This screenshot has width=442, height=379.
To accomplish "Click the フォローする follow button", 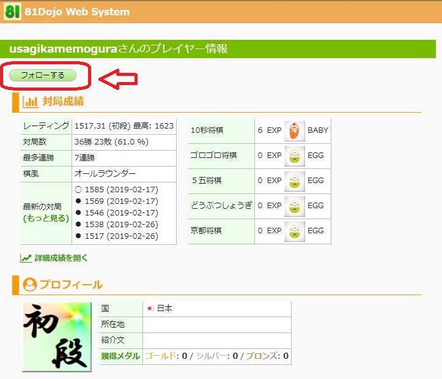I will pyautogui.click(x=43, y=75).
